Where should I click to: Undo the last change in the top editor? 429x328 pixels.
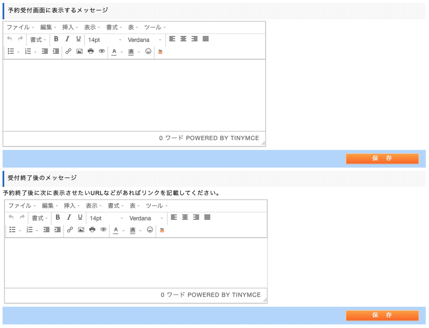[9, 39]
